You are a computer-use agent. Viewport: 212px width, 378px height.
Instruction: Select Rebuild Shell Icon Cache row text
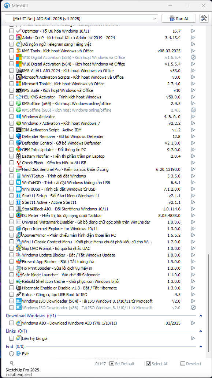tap(71, 281)
